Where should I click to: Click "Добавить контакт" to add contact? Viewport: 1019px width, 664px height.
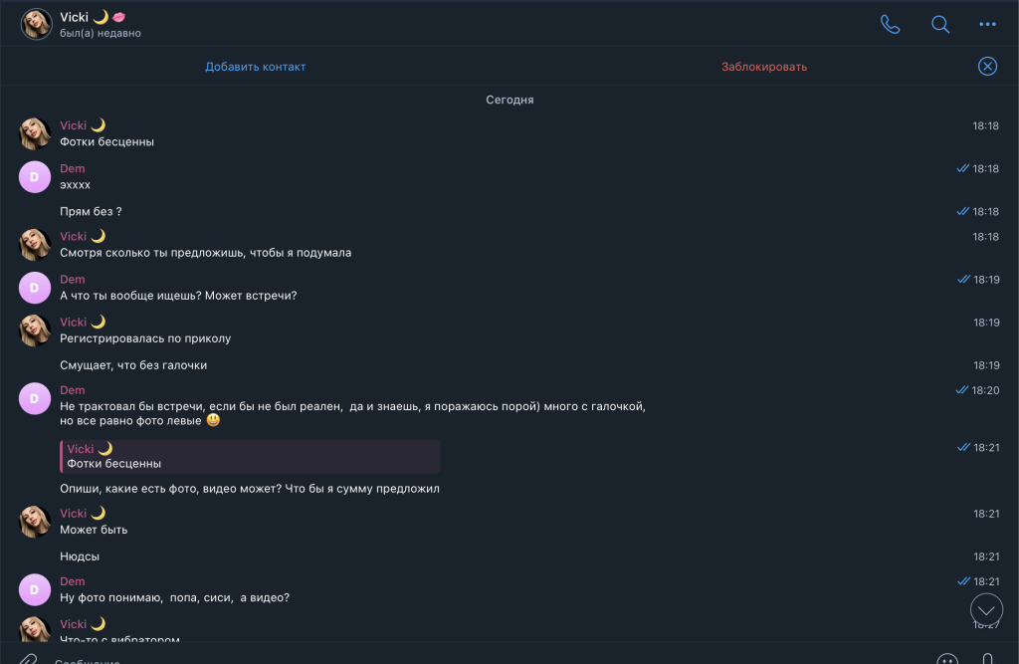pos(255,67)
